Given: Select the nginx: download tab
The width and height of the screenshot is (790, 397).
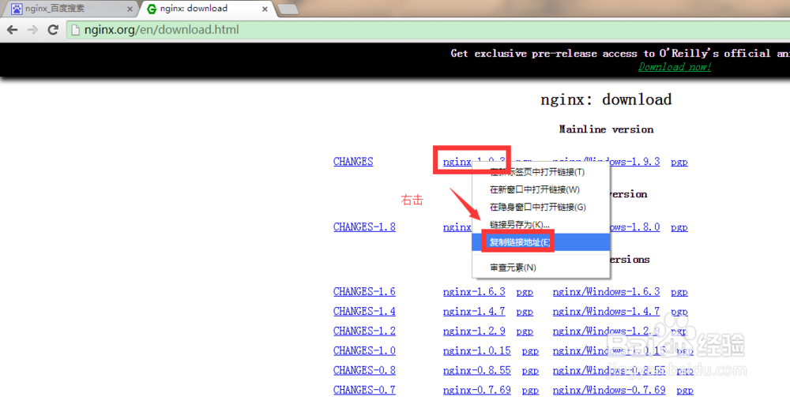Looking at the screenshot, I should pos(206,9).
